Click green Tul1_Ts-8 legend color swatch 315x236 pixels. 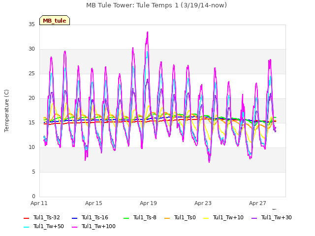point(126,218)
